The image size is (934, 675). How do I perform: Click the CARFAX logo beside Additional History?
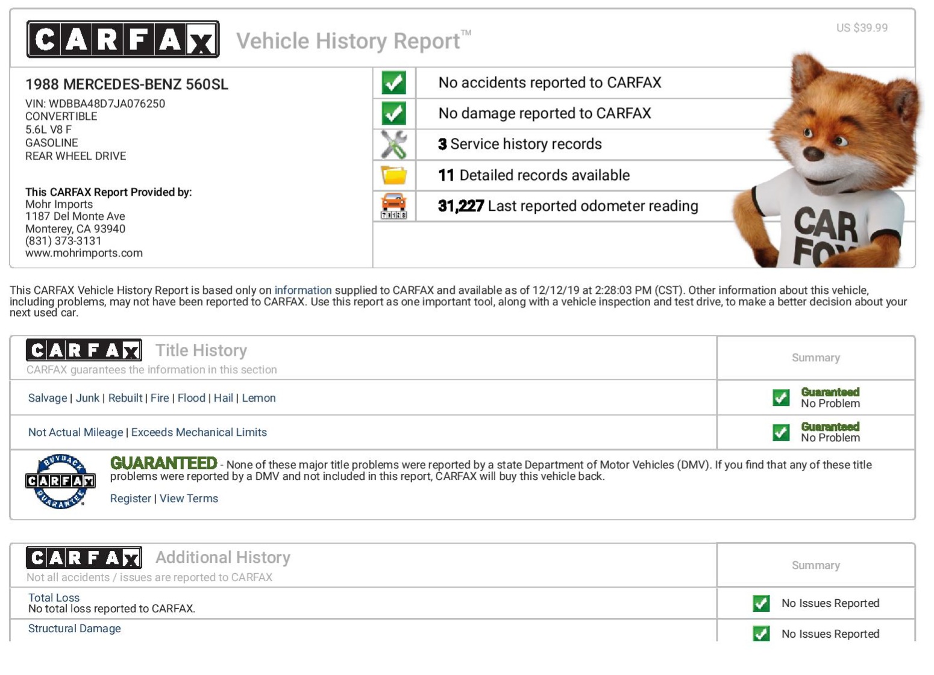[x=84, y=558]
